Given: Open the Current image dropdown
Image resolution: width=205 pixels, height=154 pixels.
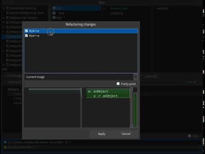Looking at the screenshot, I should pyautogui.click(x=81, y=77).
